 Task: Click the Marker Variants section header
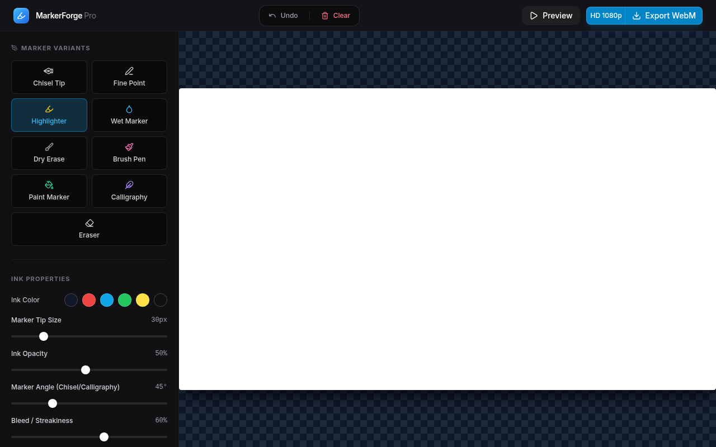click(55, 48)
